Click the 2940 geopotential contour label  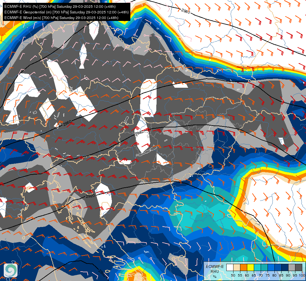139,133
